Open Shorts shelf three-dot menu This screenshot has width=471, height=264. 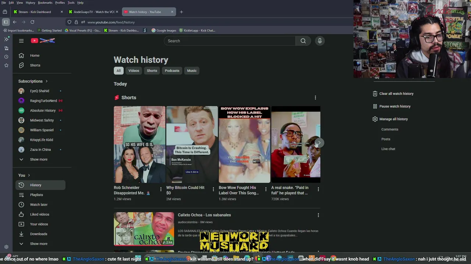pyautogui.click(x=315, y=98)
